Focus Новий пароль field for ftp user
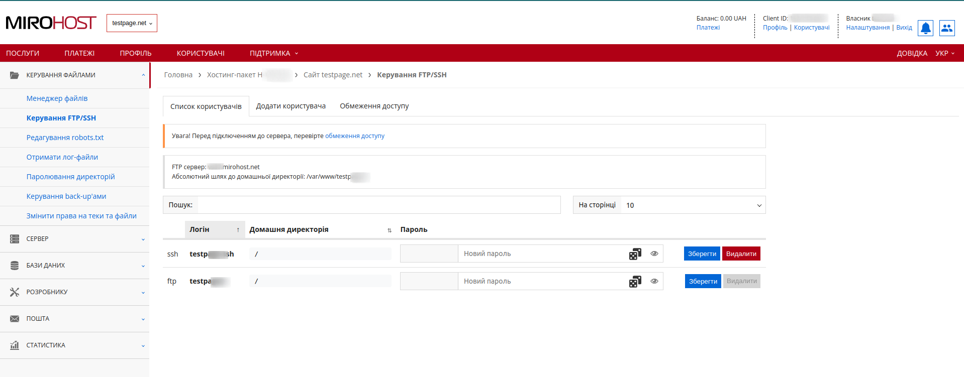Viewport: 964px width, 377px height. pos(543,281)
